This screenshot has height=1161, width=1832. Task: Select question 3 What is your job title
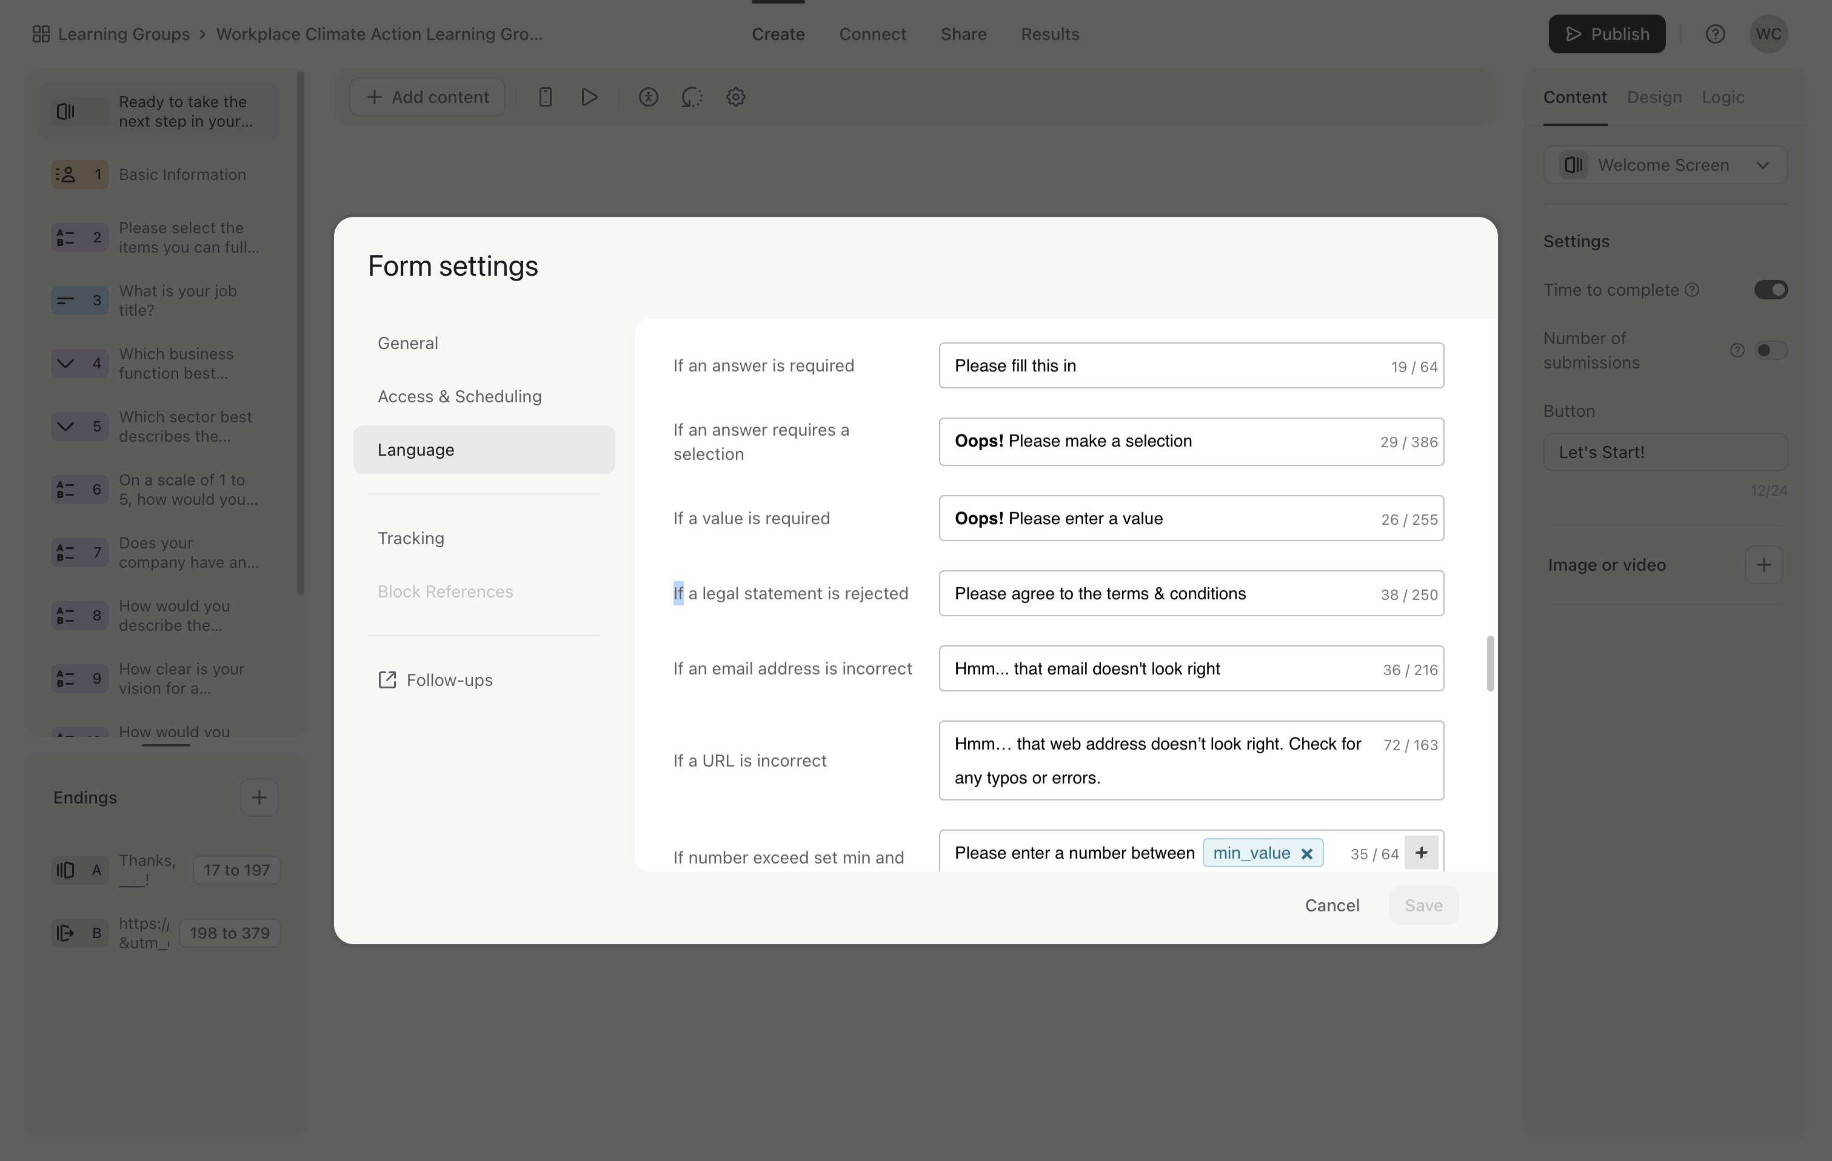[159, 301]
